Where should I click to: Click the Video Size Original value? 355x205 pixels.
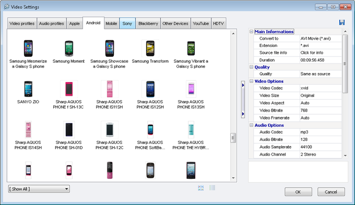click(x=321, y=95)
